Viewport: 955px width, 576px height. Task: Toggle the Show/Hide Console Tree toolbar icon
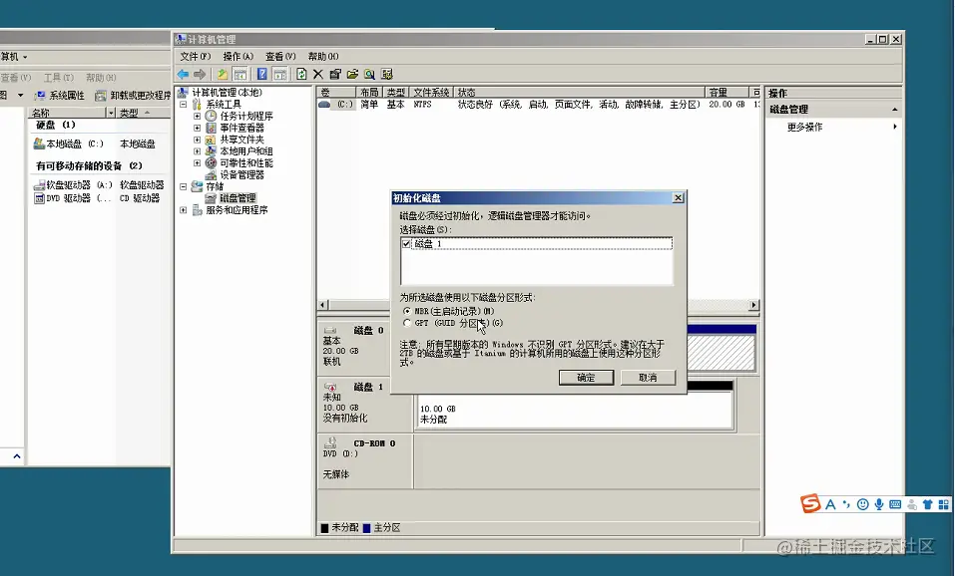click(x=240, y=74)
